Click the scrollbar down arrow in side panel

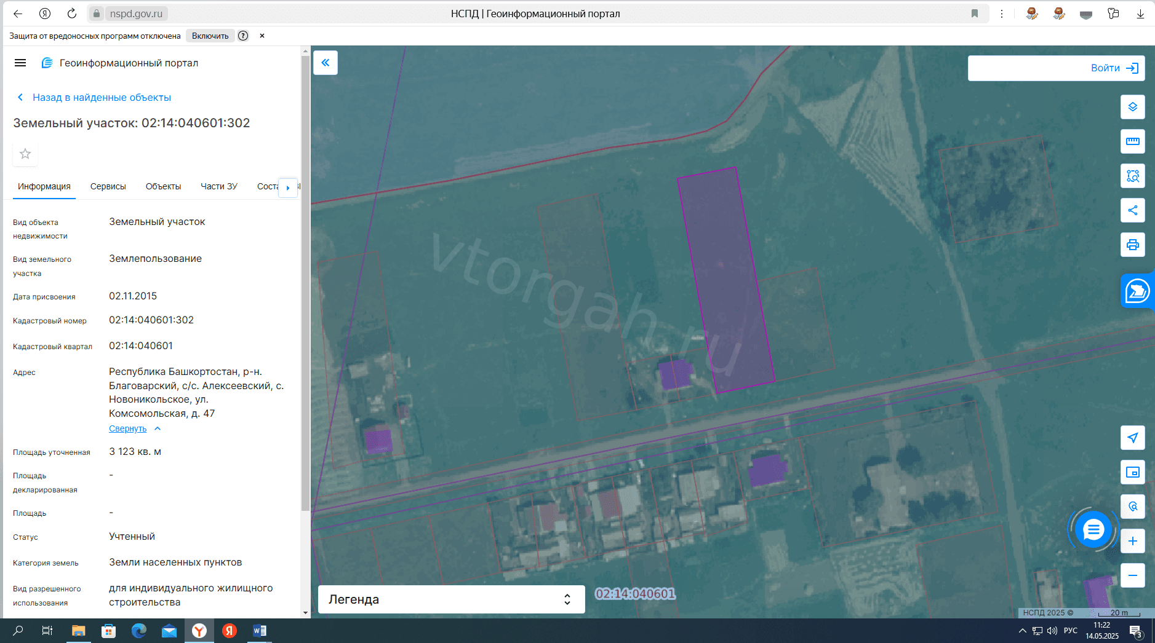point(305,613)
